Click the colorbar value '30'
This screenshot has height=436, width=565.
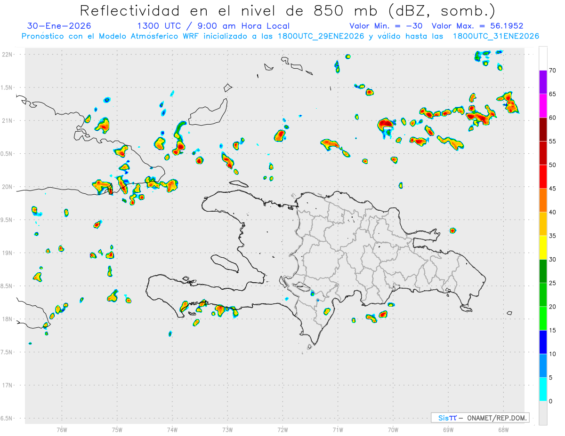(552, 260)
